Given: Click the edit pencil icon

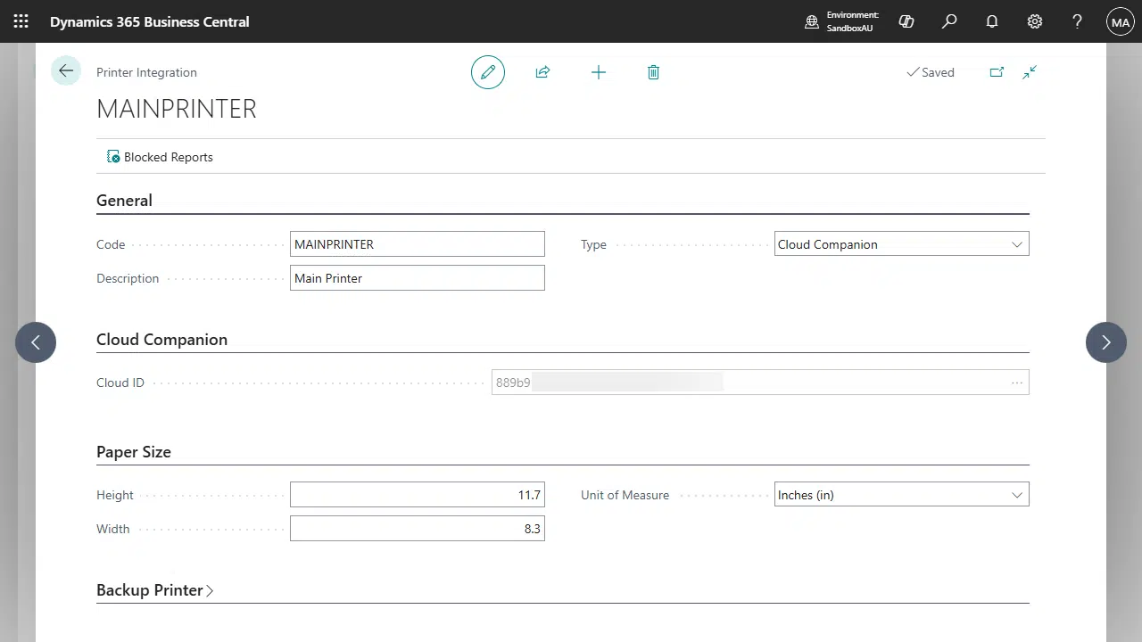Looking at the screenshot, I should pyautogui.click(x=488, y=72).
